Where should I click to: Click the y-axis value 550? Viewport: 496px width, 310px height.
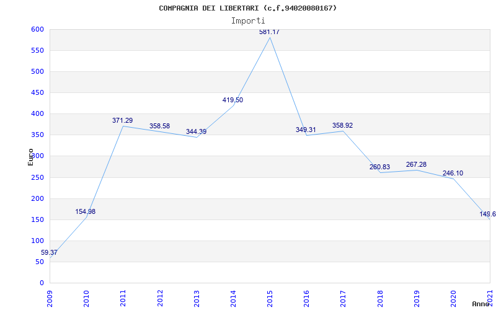pyautogui.click(x=37, y=51)
